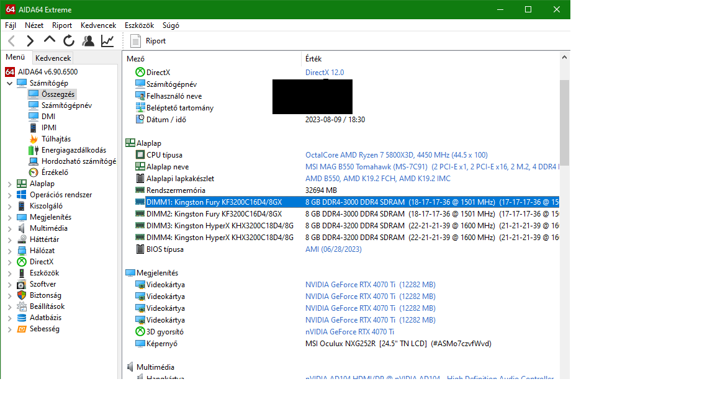The height and width of the screenshot is (402, 715).
Task: Open the AMD B550 chipset link
Action: pos(377,179)
